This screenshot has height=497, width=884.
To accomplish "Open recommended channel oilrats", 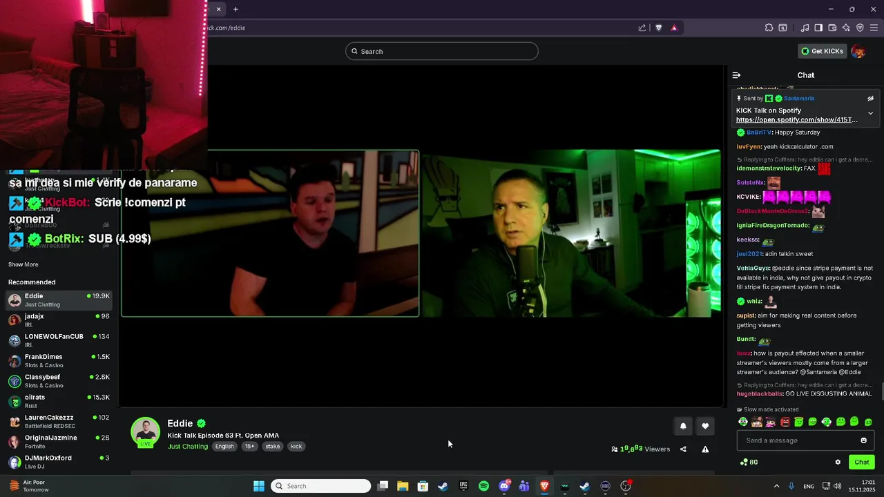I will click(x=59, y=401).
